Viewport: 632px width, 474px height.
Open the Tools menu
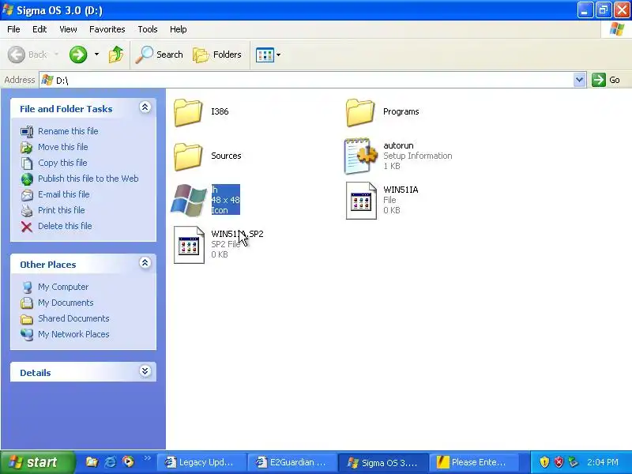148,29
